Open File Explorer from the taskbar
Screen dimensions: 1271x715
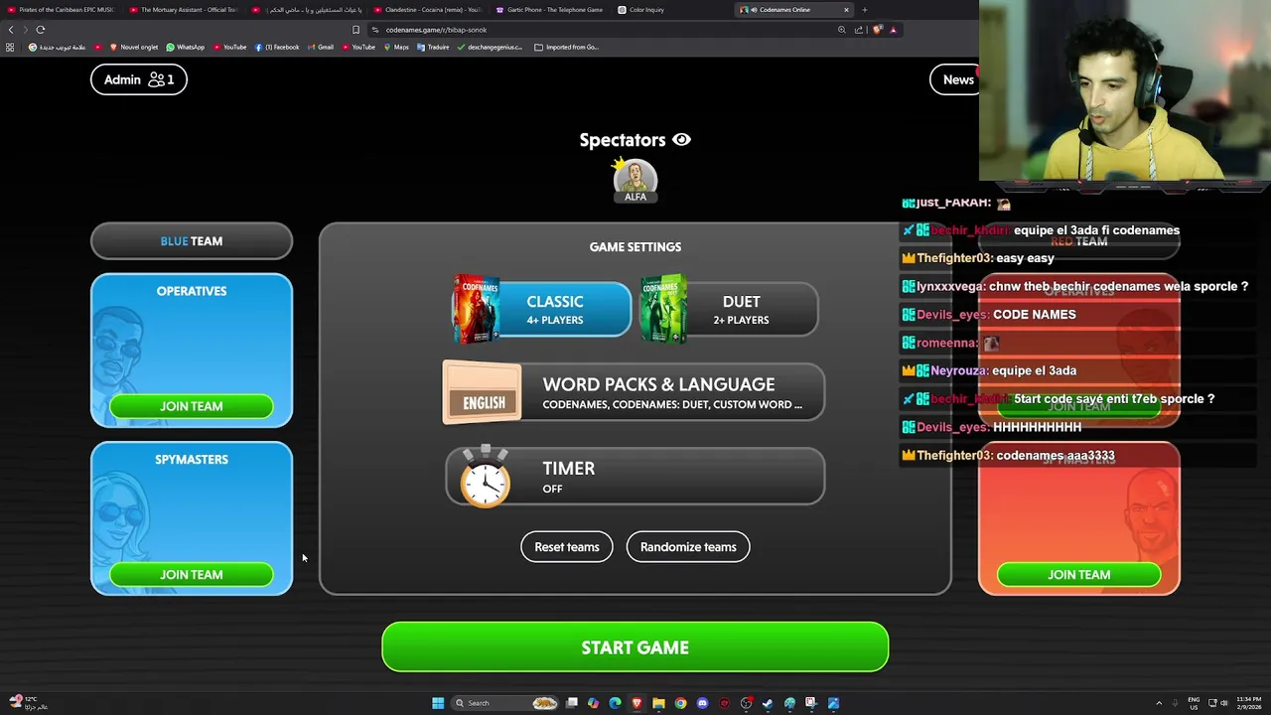658,703
